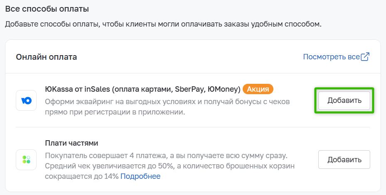The width and height of the screenshot is (386, 195).
Task: Add the ЮKassa от inSales payment method
Action: coord(344,100)
